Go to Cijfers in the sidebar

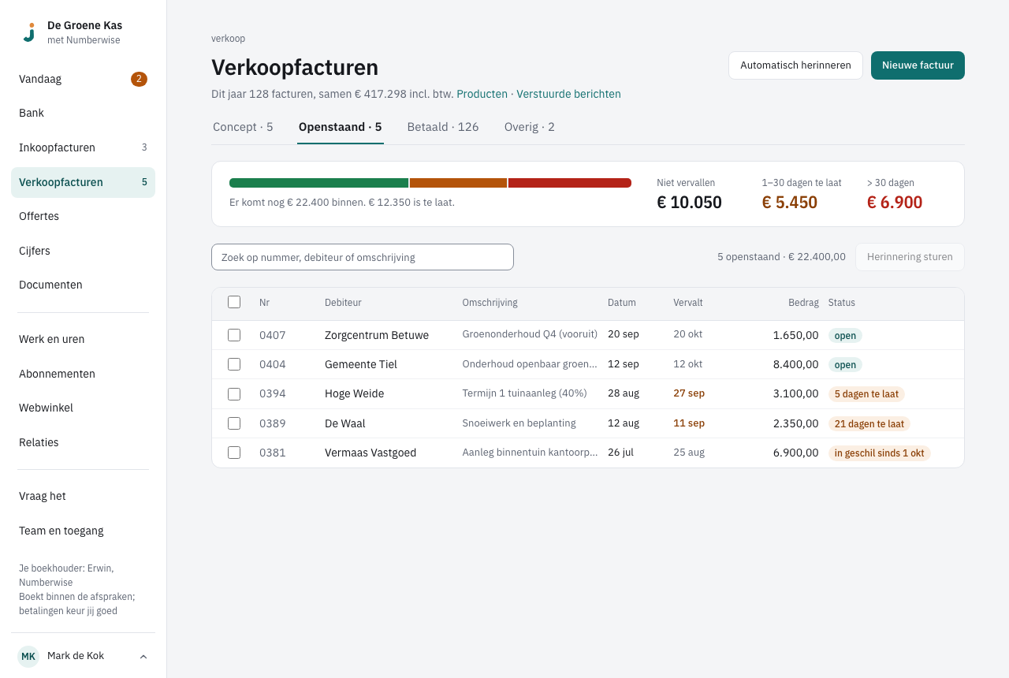(x=83, y=251)
